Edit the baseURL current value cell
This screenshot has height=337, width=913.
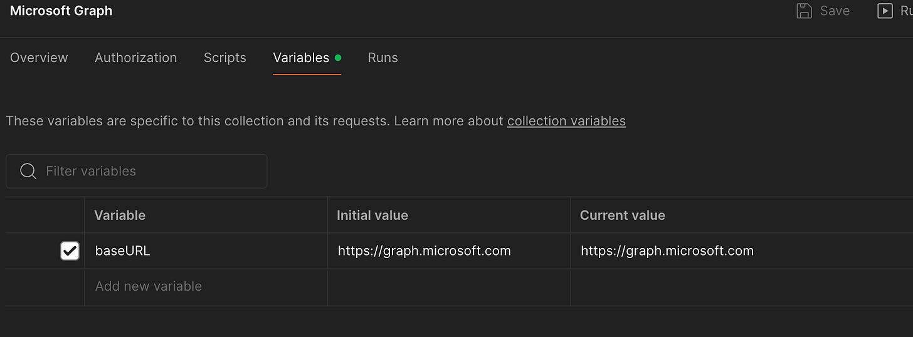[x=742, y=251]
